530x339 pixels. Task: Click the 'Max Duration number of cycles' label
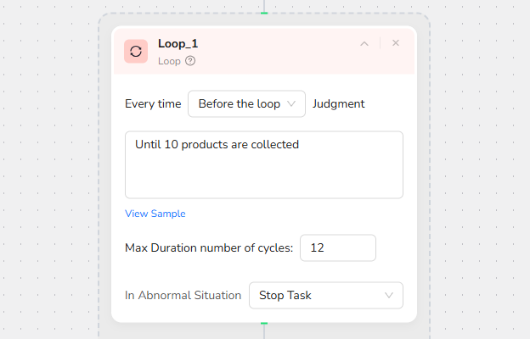point(209,248)
